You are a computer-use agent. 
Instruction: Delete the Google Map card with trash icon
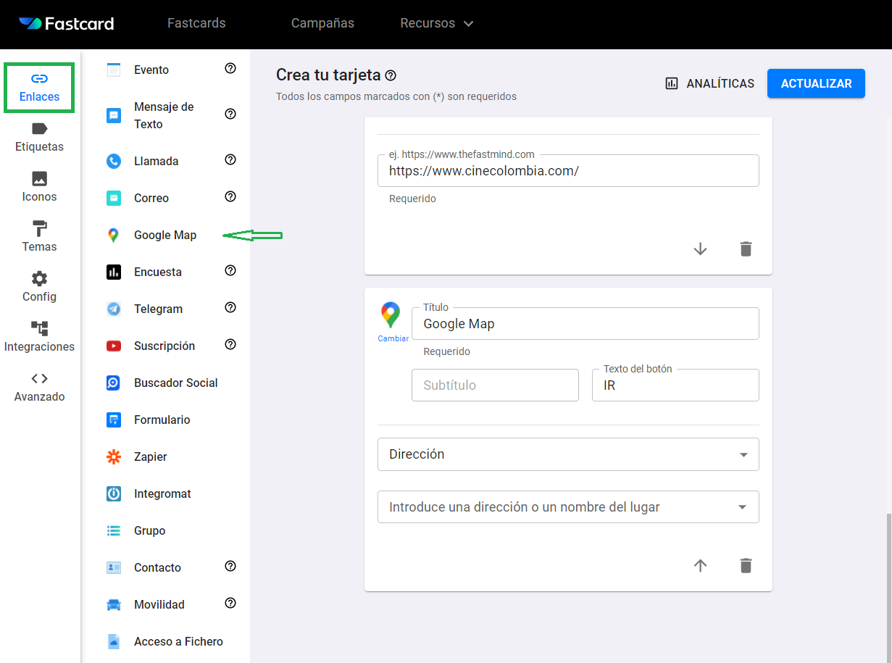pyautogui.click(x=746, y=566)
